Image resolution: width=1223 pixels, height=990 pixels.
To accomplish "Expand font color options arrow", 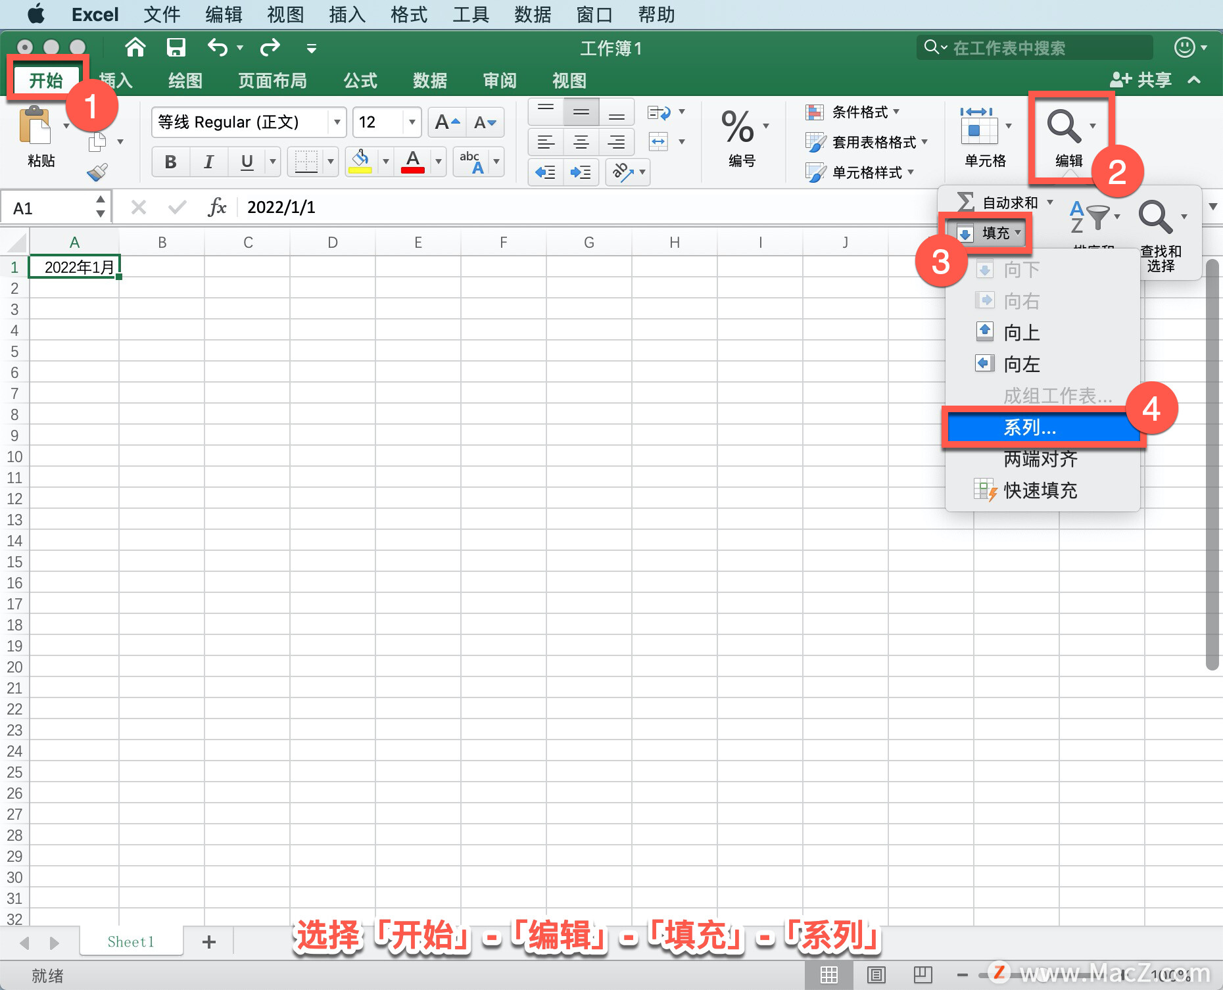I will click(439, 162).
